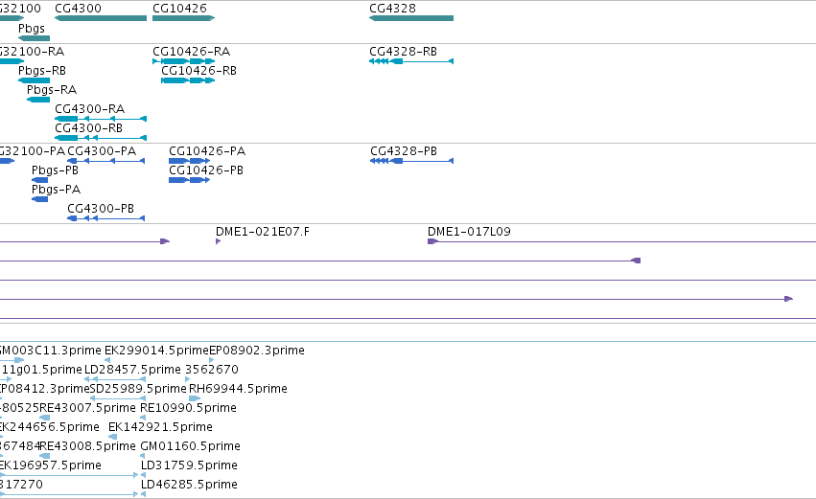The width and height of the screenshot is (816, 499).
Task: Open EST GM01160.5prime
Action: (x=143, y=456)
